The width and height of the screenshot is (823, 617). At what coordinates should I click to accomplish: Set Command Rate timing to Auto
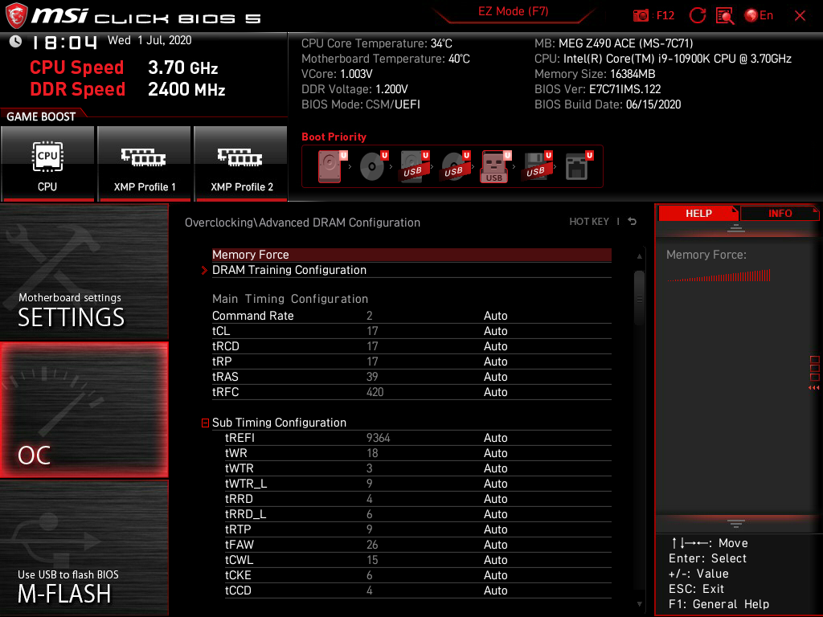[496, 315]
